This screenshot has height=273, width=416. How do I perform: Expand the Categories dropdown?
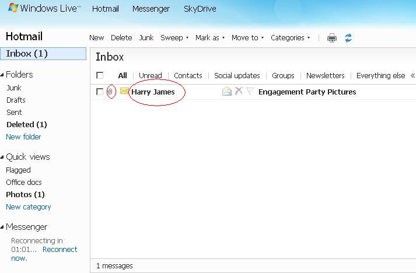[x=290, y=38]
